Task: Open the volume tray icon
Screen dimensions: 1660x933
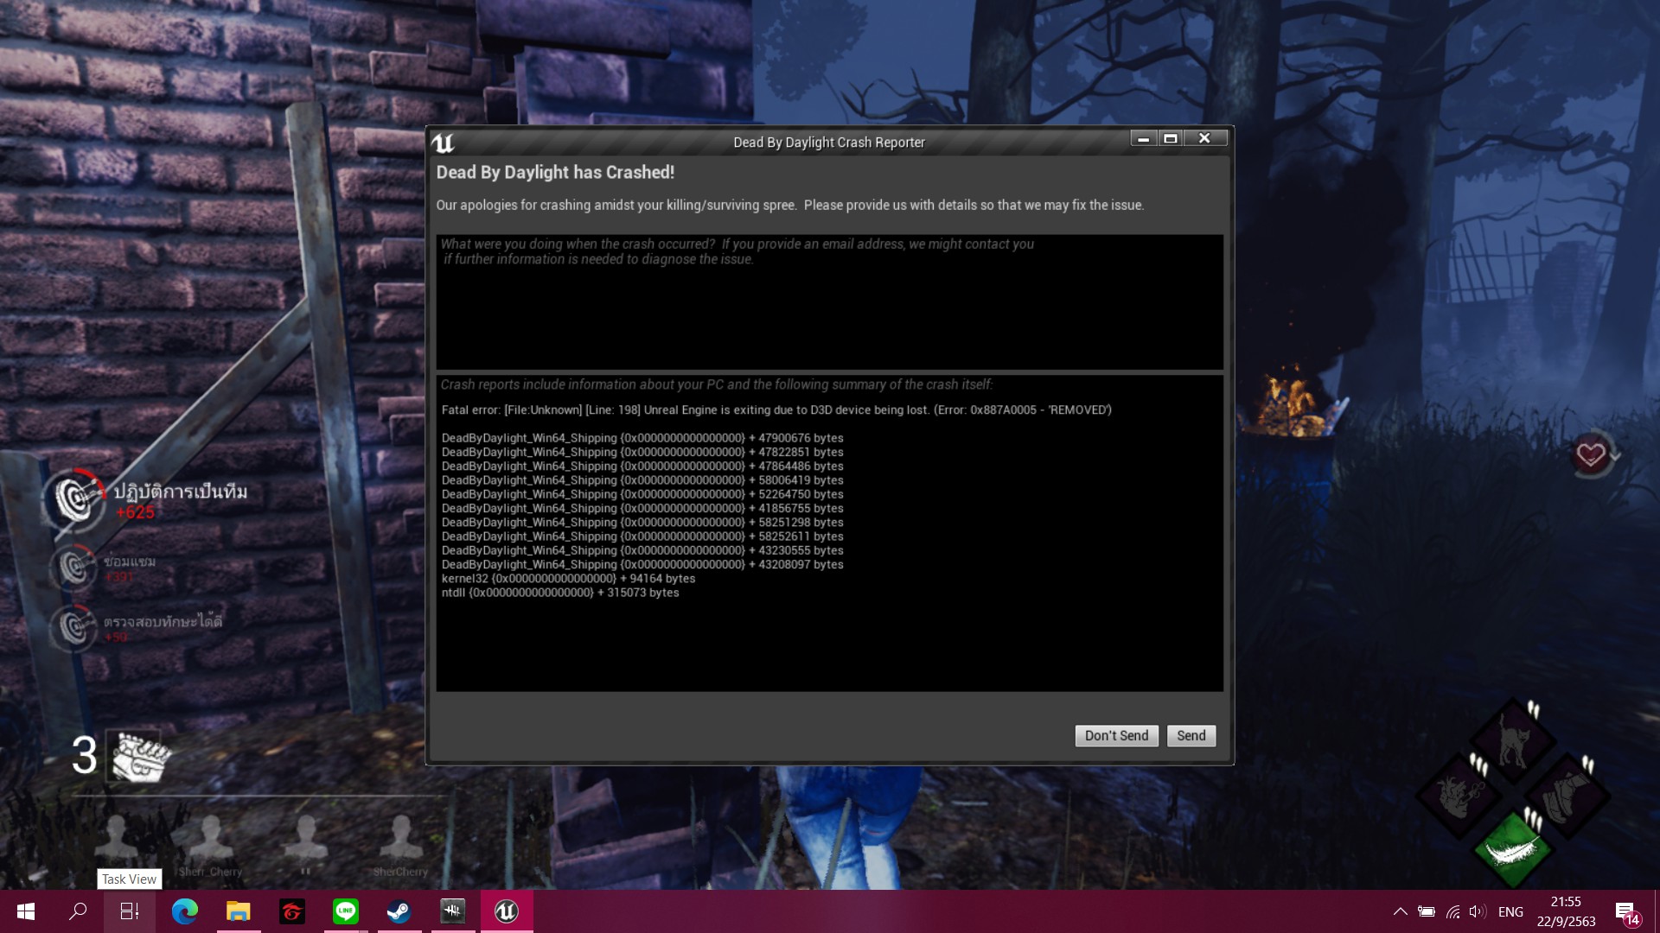Action: (1478, 911)
